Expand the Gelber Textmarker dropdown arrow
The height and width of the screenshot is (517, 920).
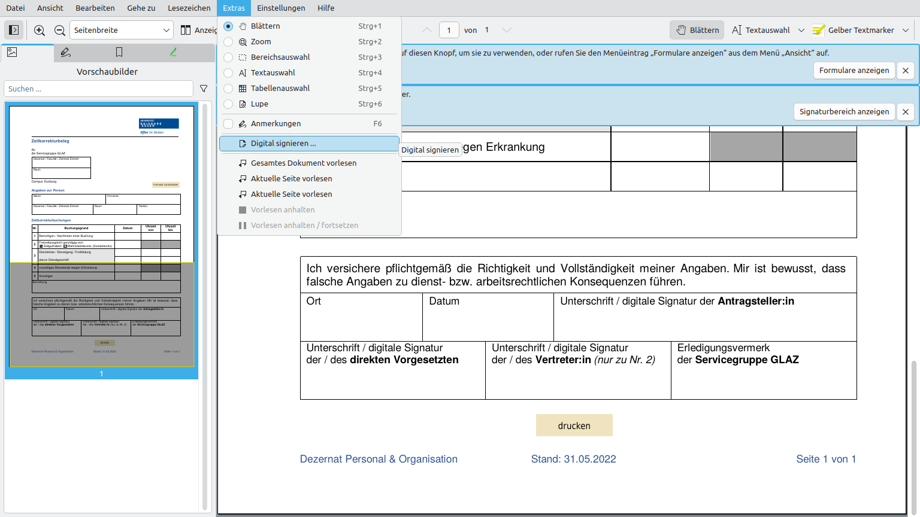pyautogui.click(x=906, y=30)
